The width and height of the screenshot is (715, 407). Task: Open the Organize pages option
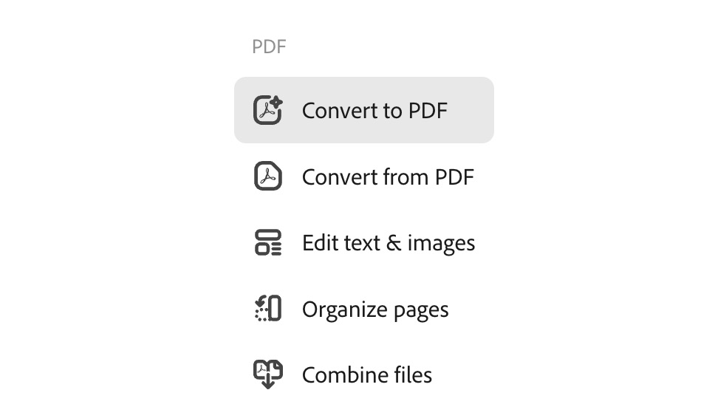click(364, 309)
